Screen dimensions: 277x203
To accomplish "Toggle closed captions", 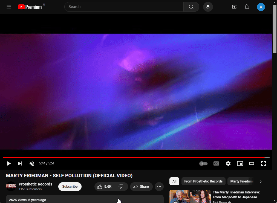I will pyautogui.click(x=216, y=163).
